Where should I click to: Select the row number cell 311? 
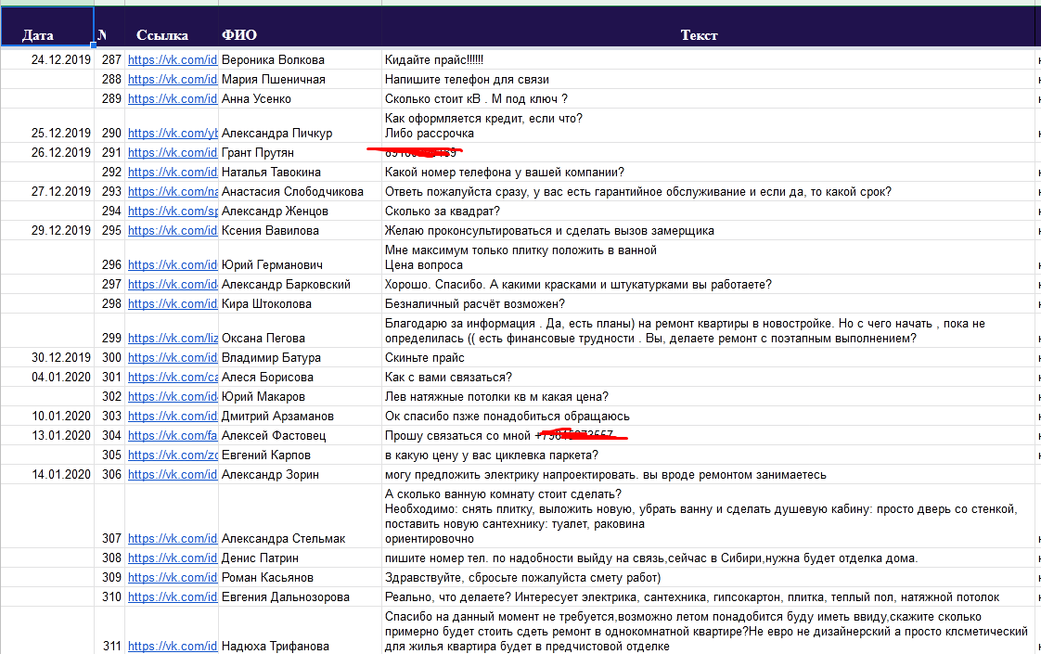pos(109,631)
